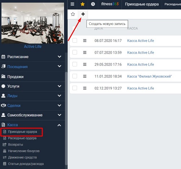Open Касса Active Life link for 08.07.2020
The width and height of the screenshot is (181, 169).
click(140, 41)
